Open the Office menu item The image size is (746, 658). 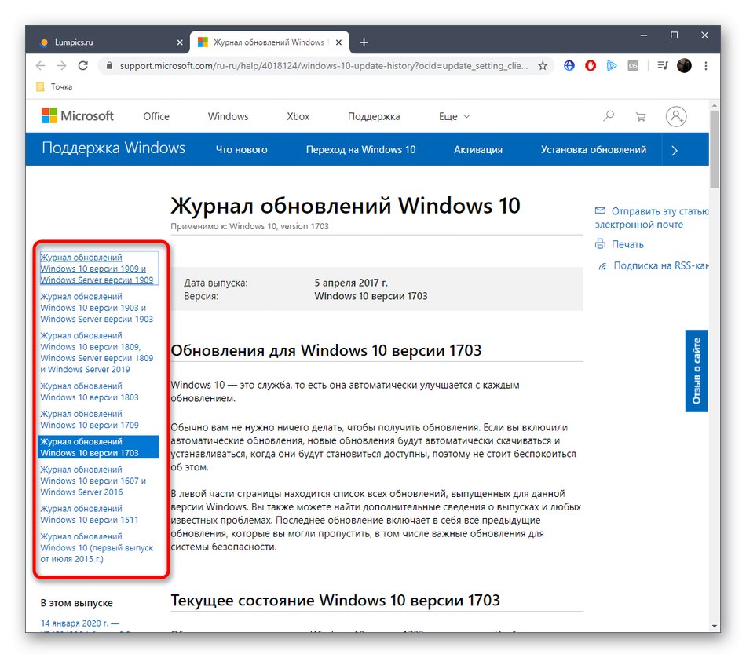click(x=156, y=116)
